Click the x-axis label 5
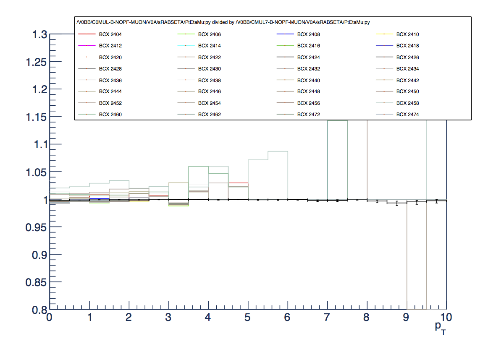The height and width of the screenshot is (344, 496). 247,317
